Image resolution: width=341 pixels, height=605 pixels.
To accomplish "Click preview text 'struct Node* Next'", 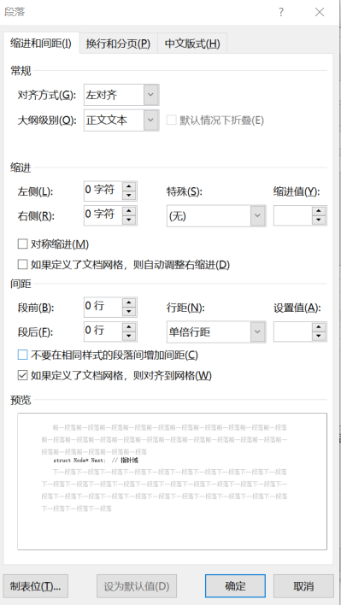I will point(79,461).
